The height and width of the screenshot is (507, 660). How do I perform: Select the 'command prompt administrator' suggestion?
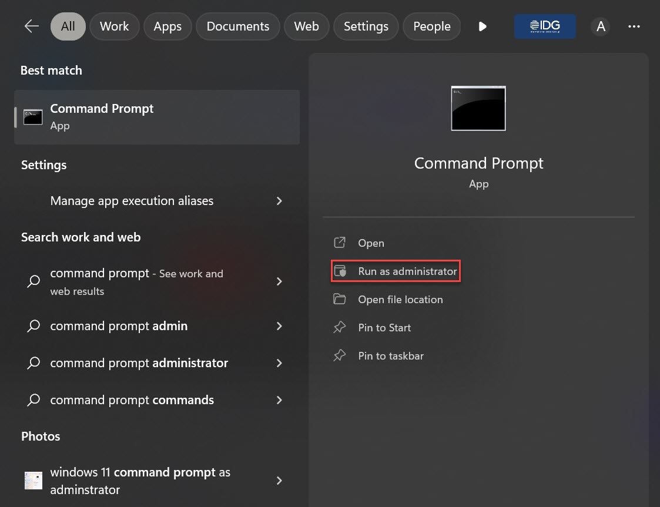(157, 363)
